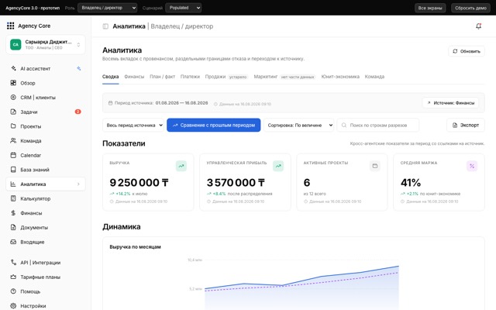
Task: Go to CRM | клиенты section
Action: click(x=46, y=98)
